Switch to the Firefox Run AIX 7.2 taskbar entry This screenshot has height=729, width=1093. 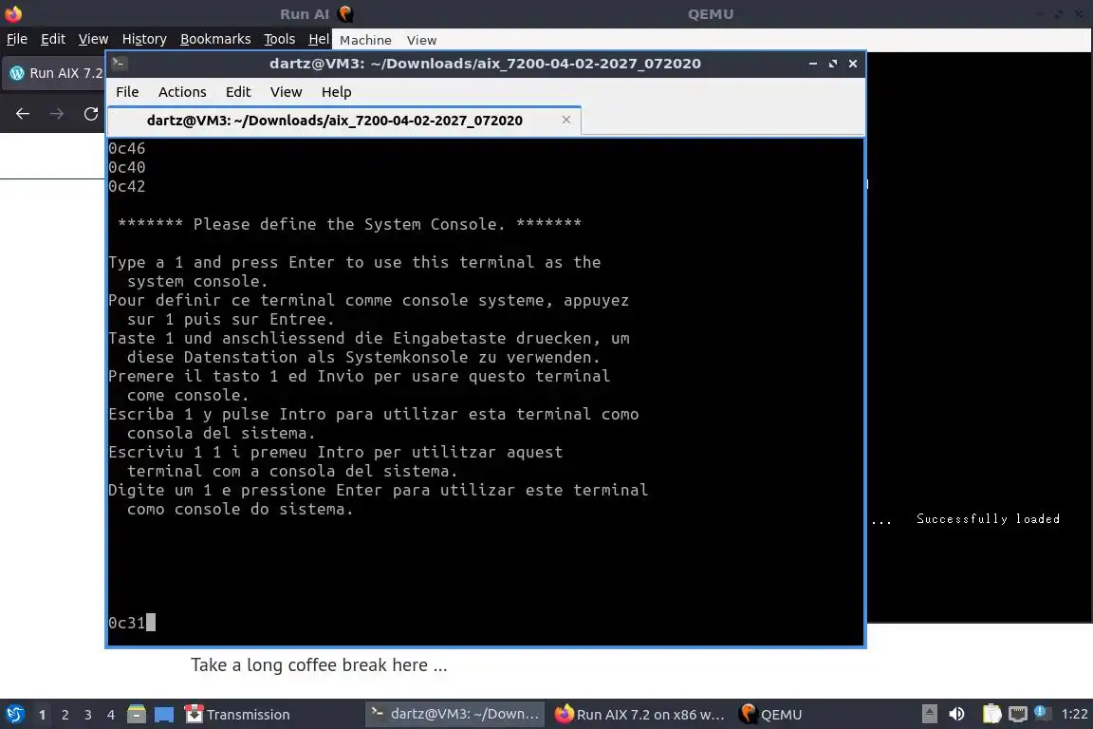pyautogui.click(x=639, y=715)
